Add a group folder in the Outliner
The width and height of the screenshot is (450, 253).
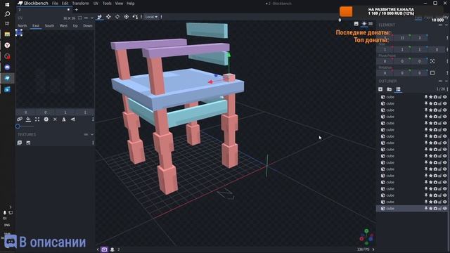pos(389,89)
